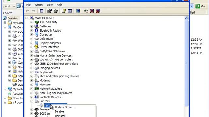
Task: Expand the Batteries node
Action: point(32,26)
